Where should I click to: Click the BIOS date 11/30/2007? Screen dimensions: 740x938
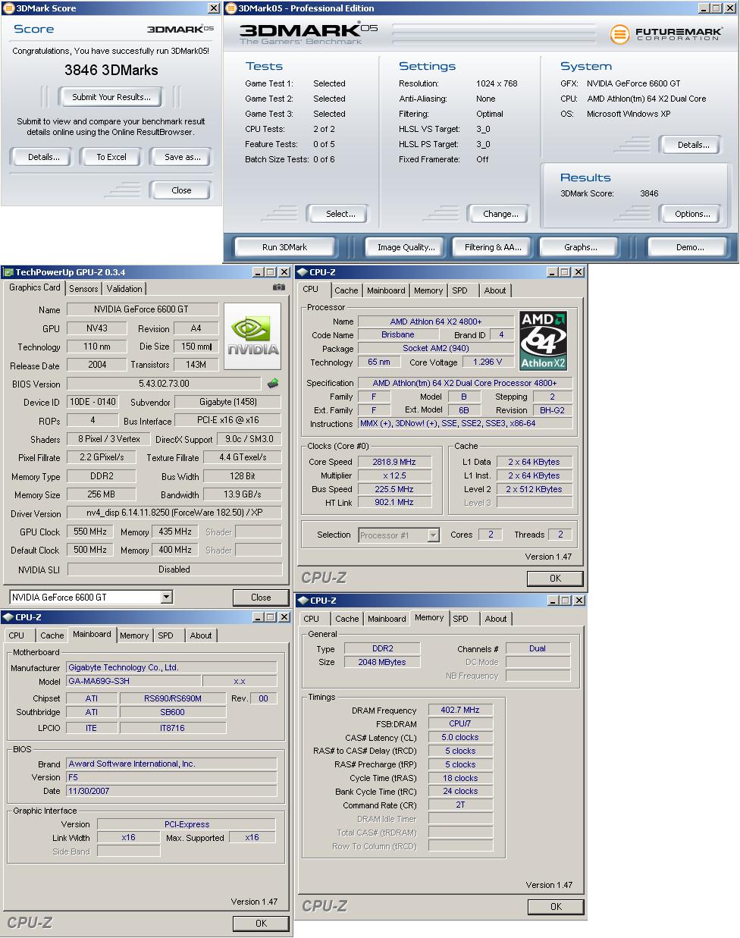[171, 791]
